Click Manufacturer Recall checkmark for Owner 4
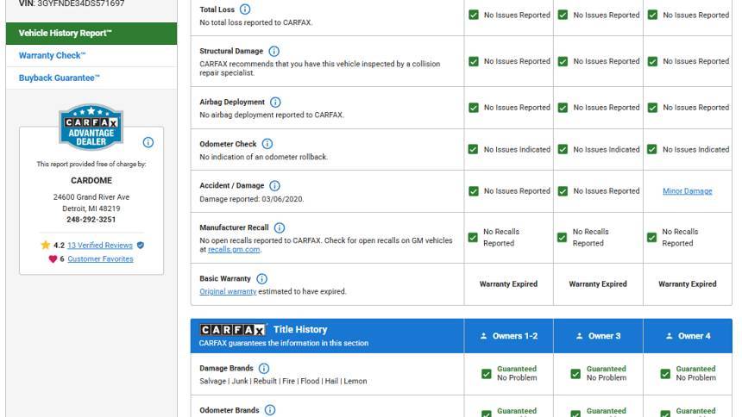Image resolution: width=742 pixels, height=417 pixels. pyautogui.click(x=651, y=237)
